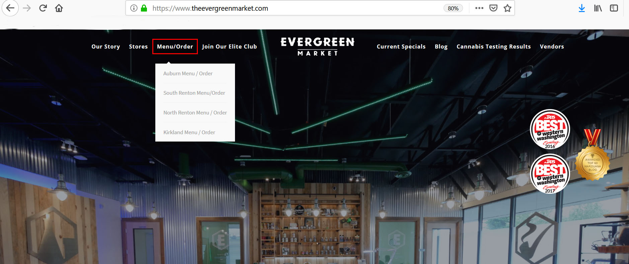Image resolution: width=629 pixels, height=264 pixels.
Task: Choose North Renton Menu / Order
Action: (195, 112)
